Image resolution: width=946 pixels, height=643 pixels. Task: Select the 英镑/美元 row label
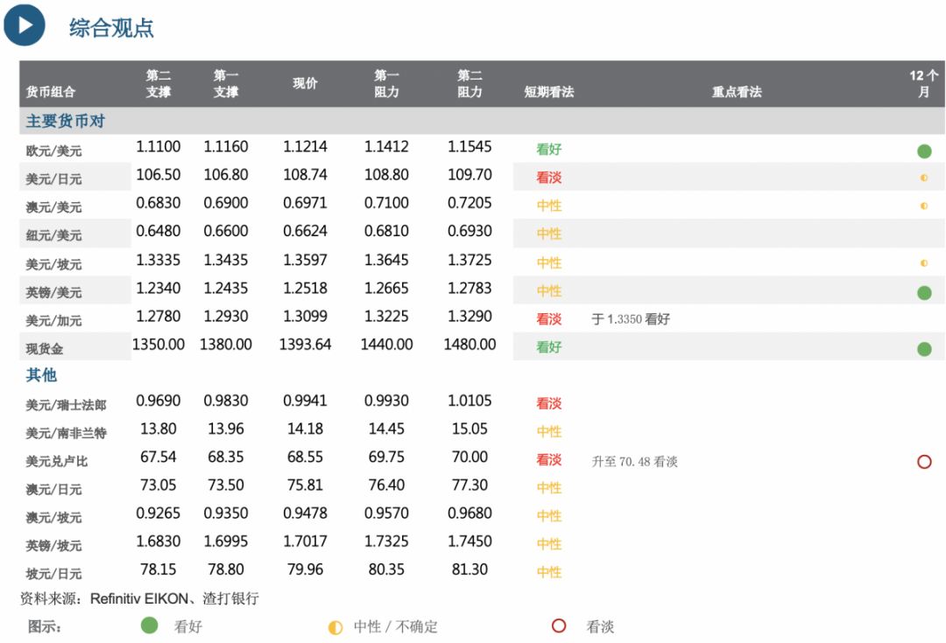tap(53, 292)
